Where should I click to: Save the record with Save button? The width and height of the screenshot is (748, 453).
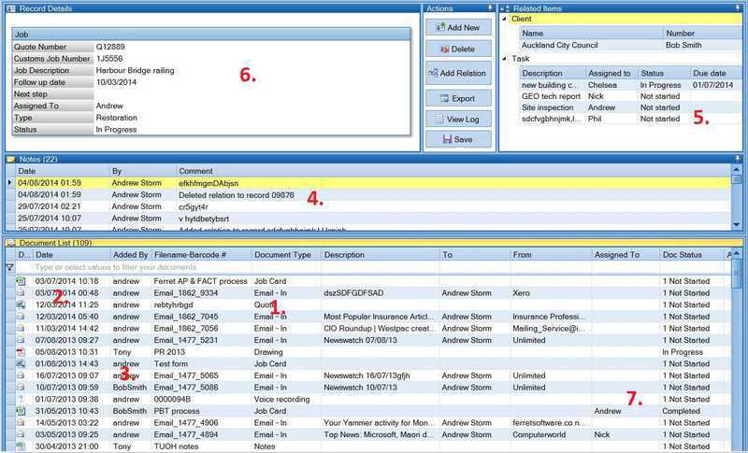tap(456, 139)
